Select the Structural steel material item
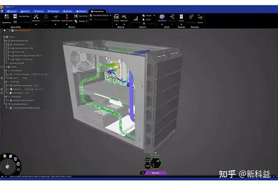 click(22, 48)
